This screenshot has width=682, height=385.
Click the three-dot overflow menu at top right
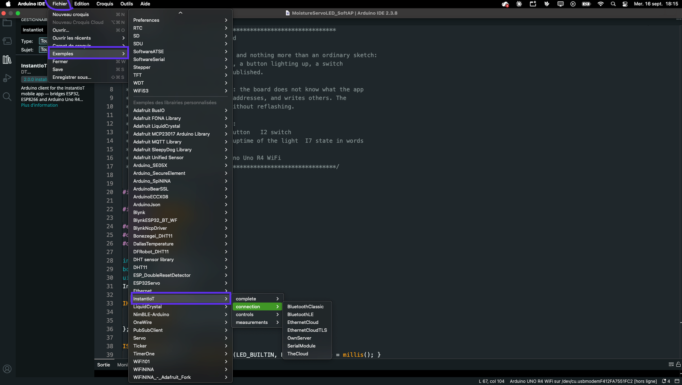[679, 19]
